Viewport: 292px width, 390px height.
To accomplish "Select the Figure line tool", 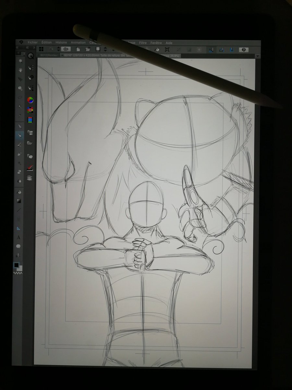I will 19,210.
